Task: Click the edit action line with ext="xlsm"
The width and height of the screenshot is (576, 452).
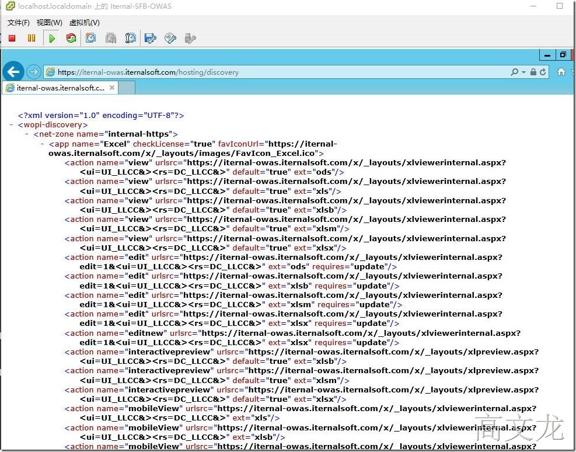Action: (x=283, y=300)
